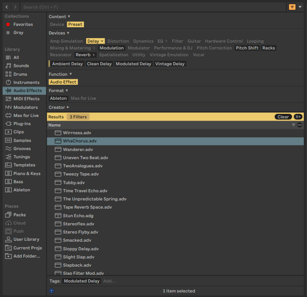Enable the Ableton format filter
Image resolution: width=307 pixels, height=297 pixels.
click(58, 98)
